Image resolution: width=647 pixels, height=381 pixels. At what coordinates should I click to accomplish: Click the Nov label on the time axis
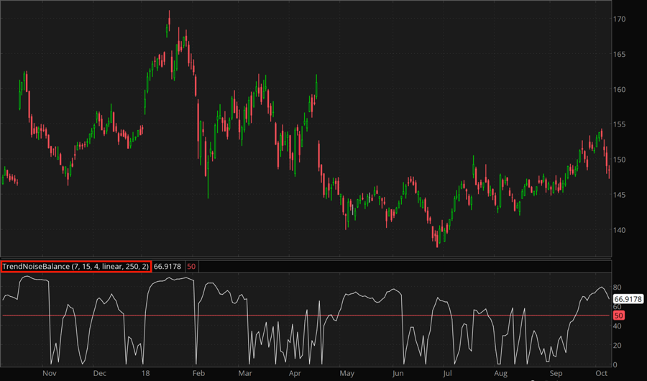(50, 374)
